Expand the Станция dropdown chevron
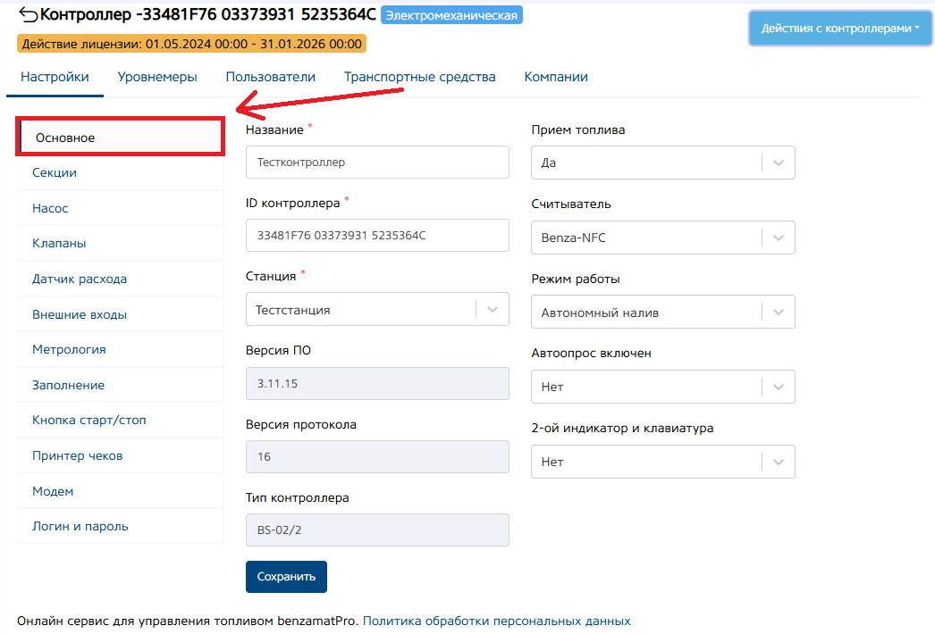This screenshot has width=935, height=634. (x=492, y=310)
